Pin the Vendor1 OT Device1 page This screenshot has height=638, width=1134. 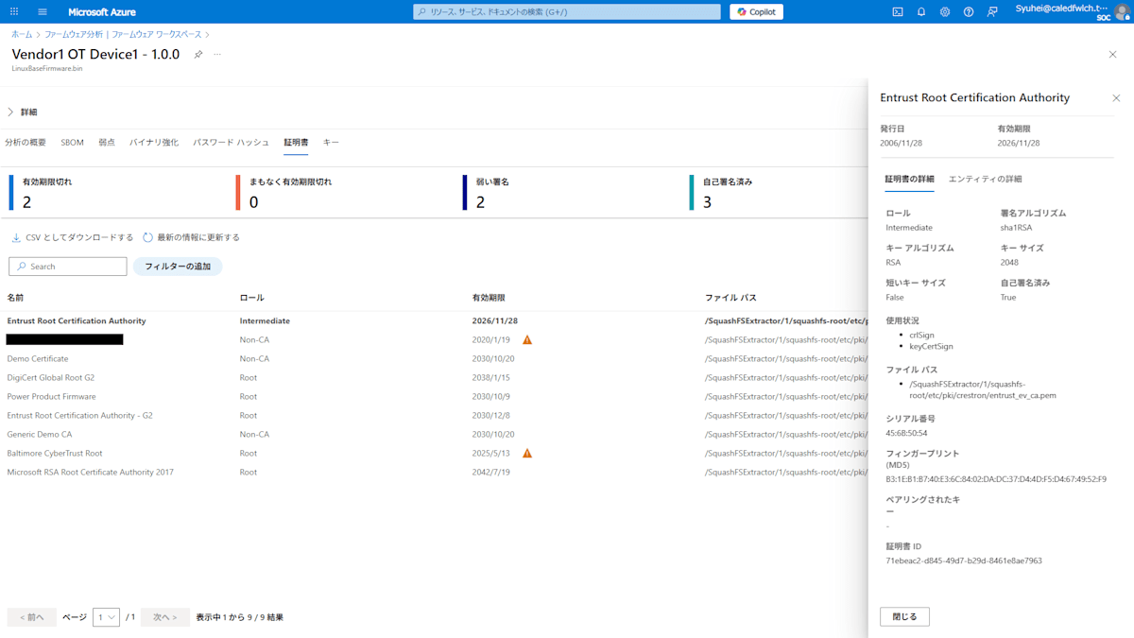coord(198,55)
